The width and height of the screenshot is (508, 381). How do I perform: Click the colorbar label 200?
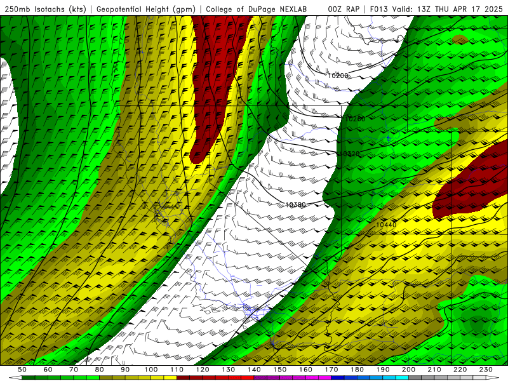click(x=408, y=370)
